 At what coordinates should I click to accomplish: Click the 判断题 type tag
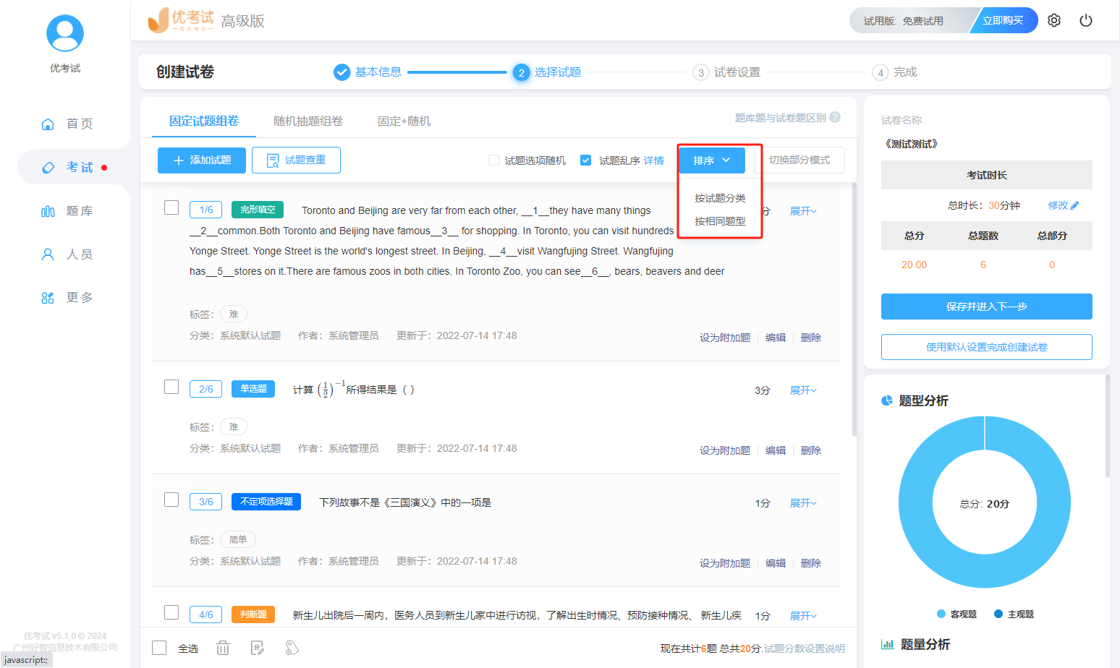point(253,615)
